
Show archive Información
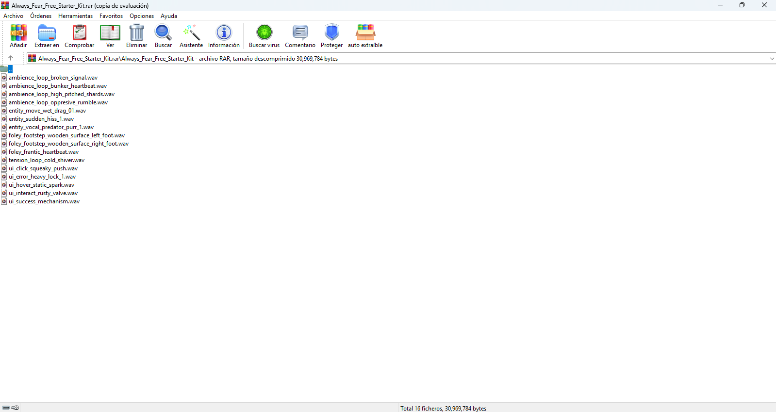224,36
